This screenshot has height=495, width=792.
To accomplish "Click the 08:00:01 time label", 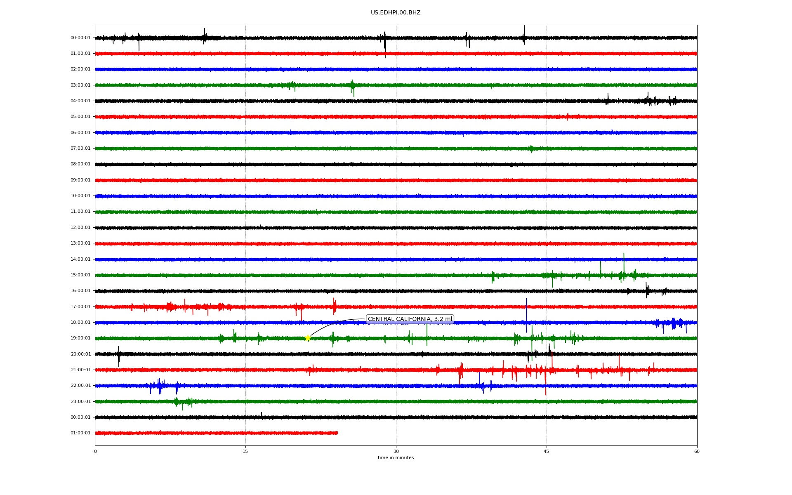I will 80,164.
